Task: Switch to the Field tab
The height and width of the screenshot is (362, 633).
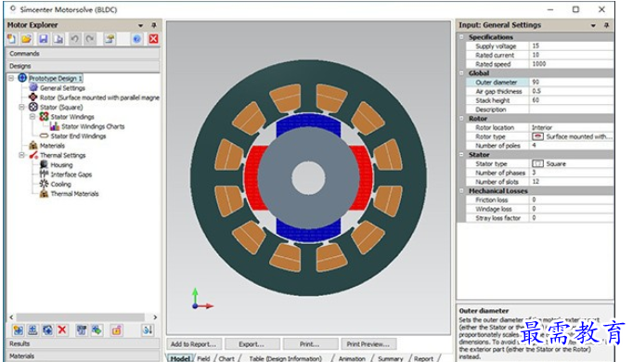Action: coord(203,358)
